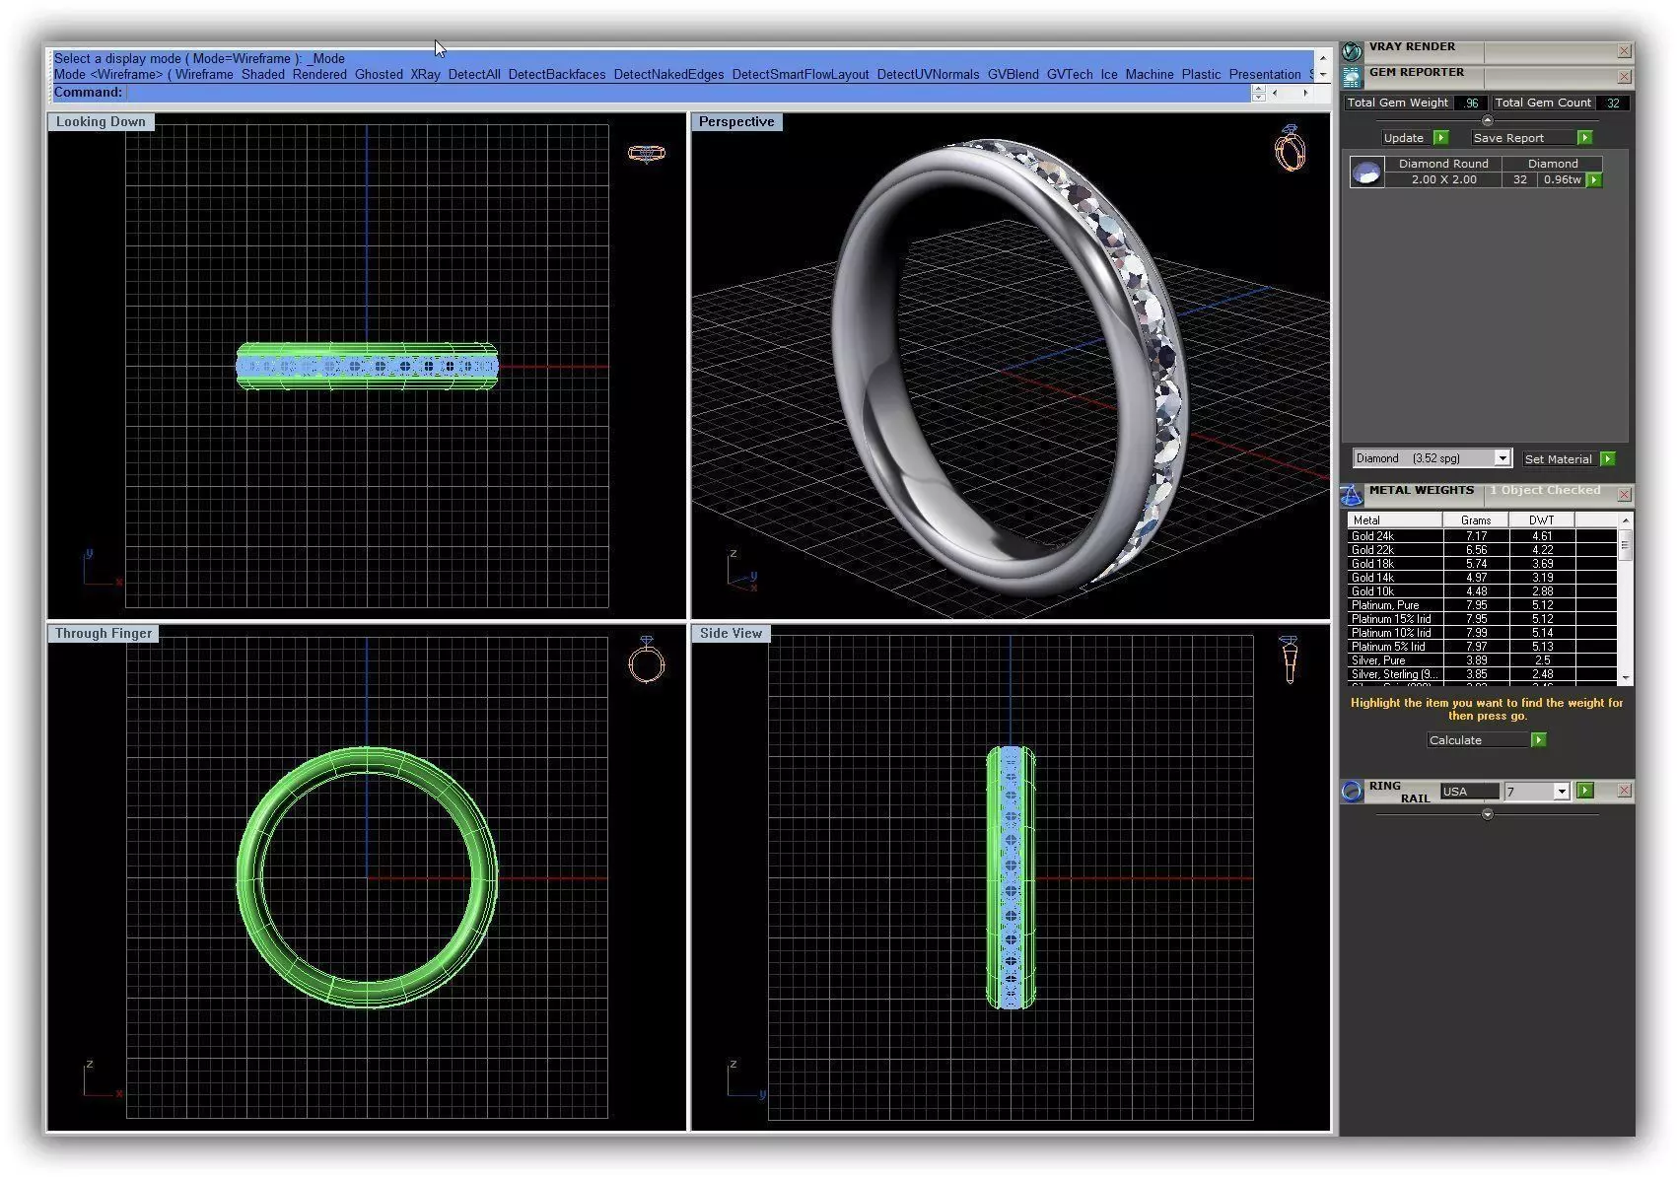This screenshot has width=1677, height=1178.
Task: Click the command history scroll up arrow
Action: 1323,58
